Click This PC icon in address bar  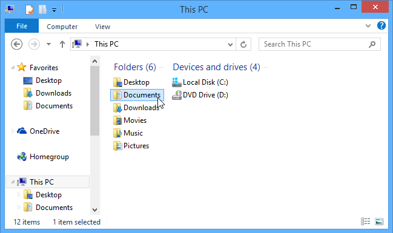[77, 44]
